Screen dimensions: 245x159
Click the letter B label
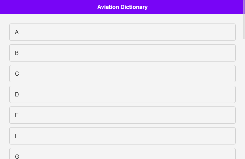17,53
